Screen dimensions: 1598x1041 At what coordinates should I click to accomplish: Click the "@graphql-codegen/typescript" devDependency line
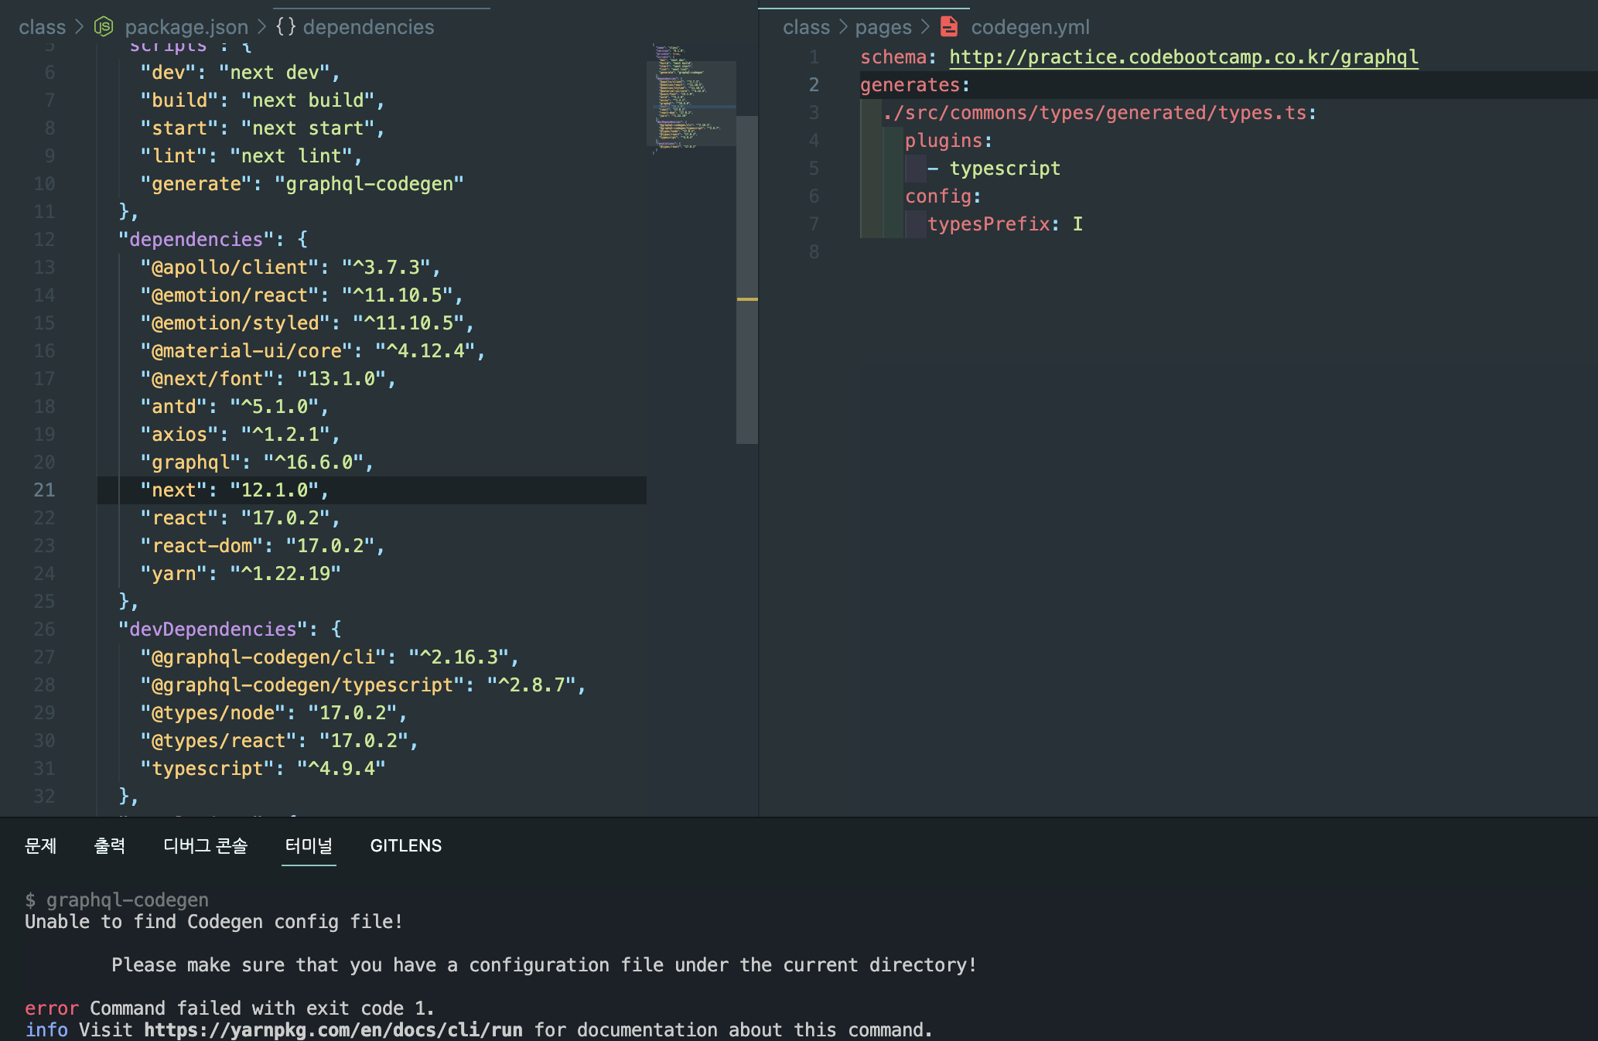(x=363, y=685)
